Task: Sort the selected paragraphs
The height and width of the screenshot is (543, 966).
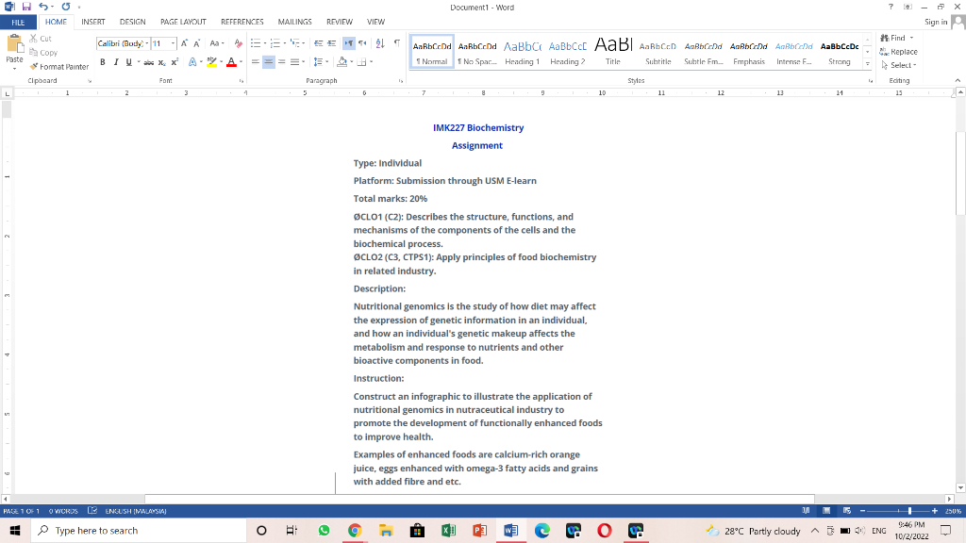Action: 380,43
